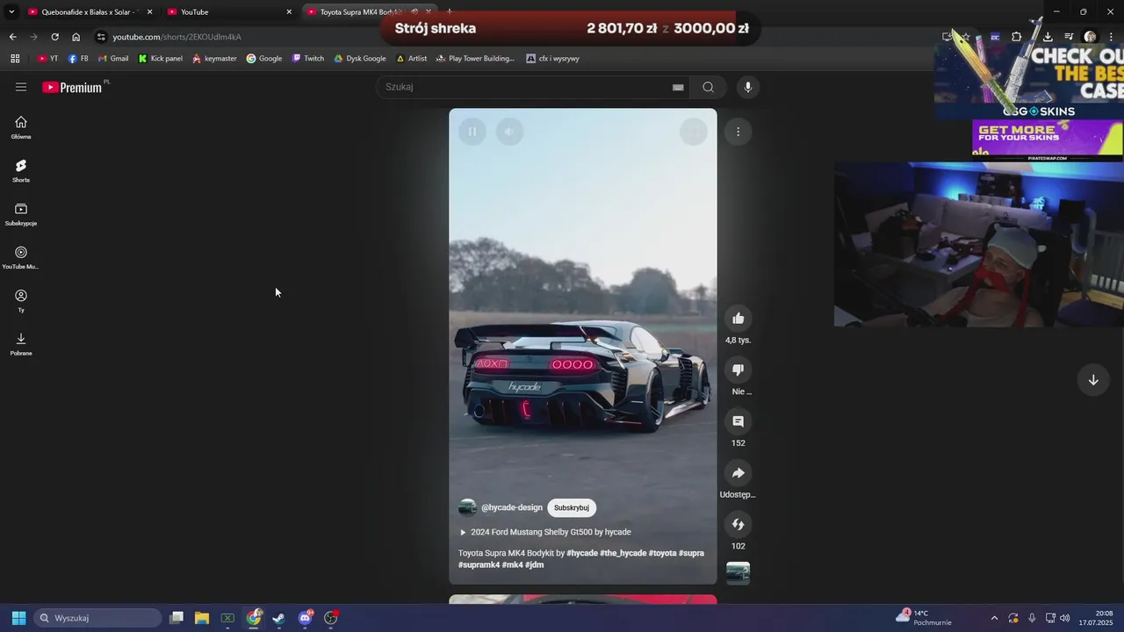The width and height of the screenshot is (1124, 632).
Task: Share the Short via Udostępnij
Action: [x=738, y=473]
